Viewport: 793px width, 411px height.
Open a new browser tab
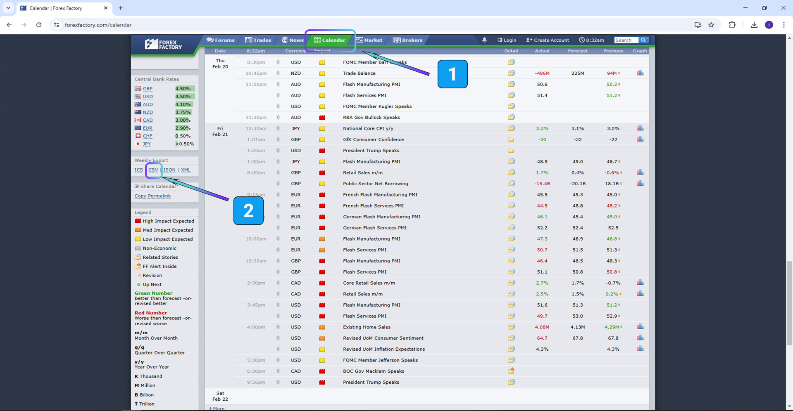120,8
